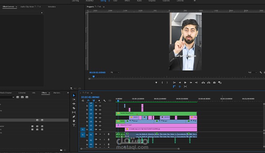Play the sequence in Program monitor
This screenshot has height=153, width=265.
(185, 83)
